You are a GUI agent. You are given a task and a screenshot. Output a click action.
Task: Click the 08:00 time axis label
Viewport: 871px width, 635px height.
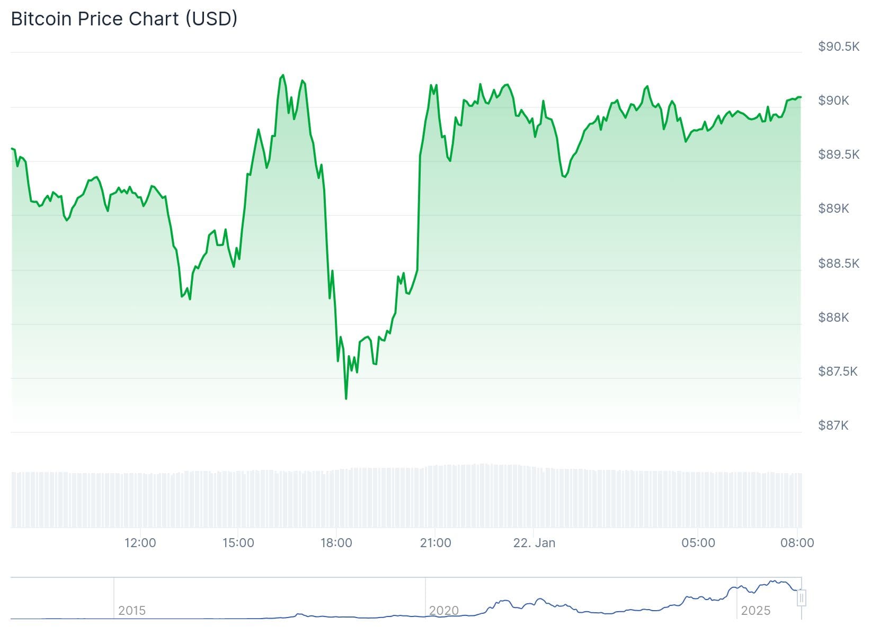pyautogui.click(x=797, y=543)
